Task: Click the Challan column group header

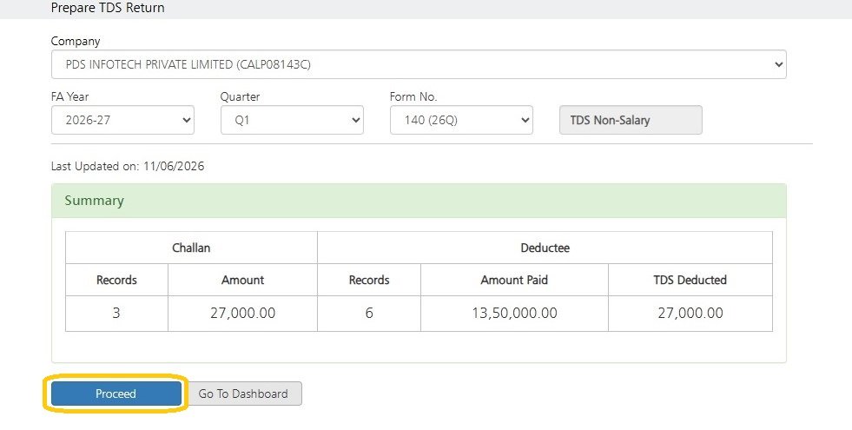Action: tap(191, 248)
